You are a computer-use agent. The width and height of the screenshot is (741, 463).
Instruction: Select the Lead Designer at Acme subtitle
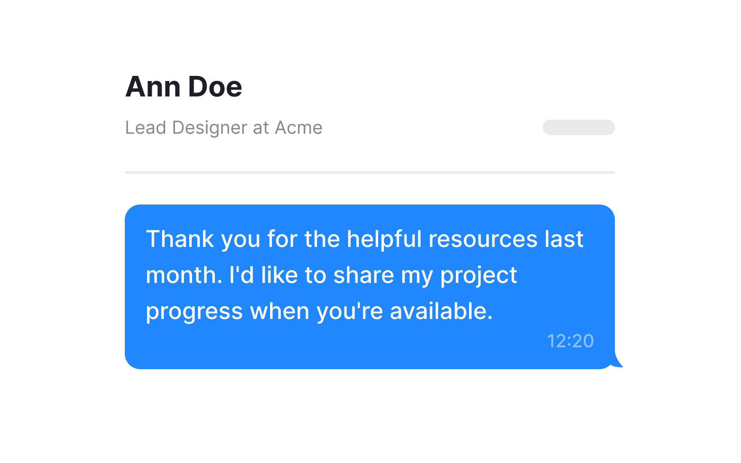coord(223,128)
